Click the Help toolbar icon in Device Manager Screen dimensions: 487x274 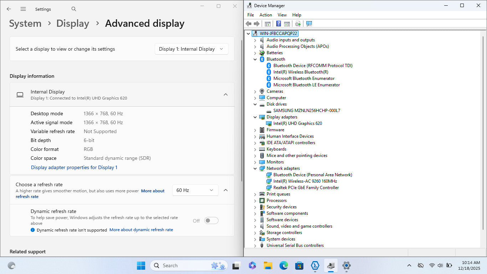pyautogui.click(x=278, y=24)
